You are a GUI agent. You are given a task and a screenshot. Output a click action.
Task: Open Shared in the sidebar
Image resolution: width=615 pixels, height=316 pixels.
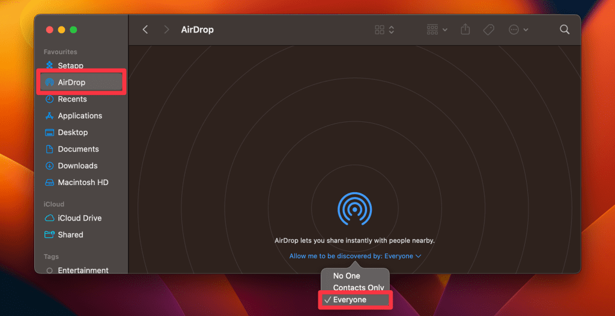71,235
